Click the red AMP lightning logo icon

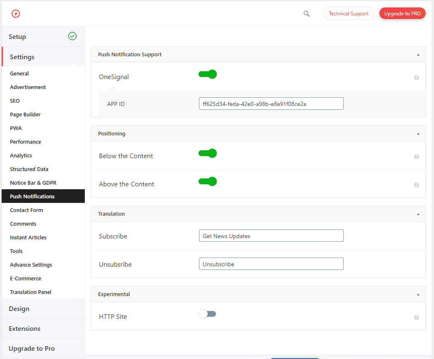point(16,13)
